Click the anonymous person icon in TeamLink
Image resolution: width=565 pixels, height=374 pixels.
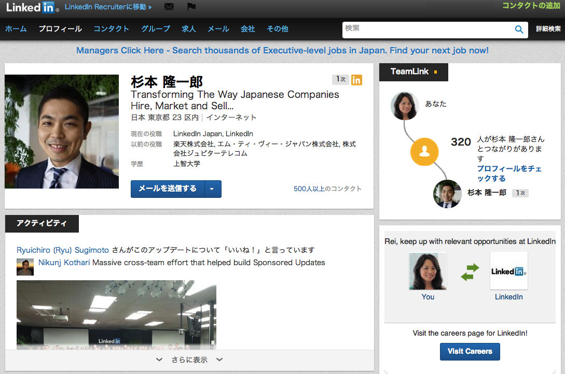424,152
